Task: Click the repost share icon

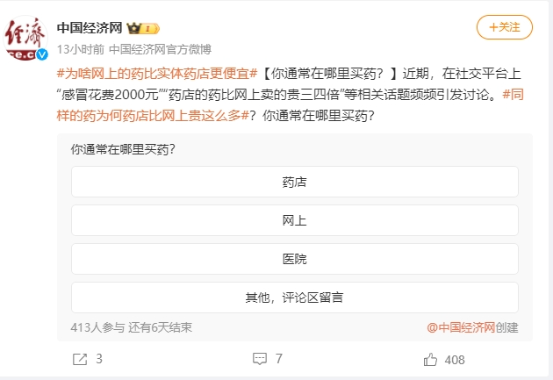Action: pyautogui.click(x=80, y=359)
